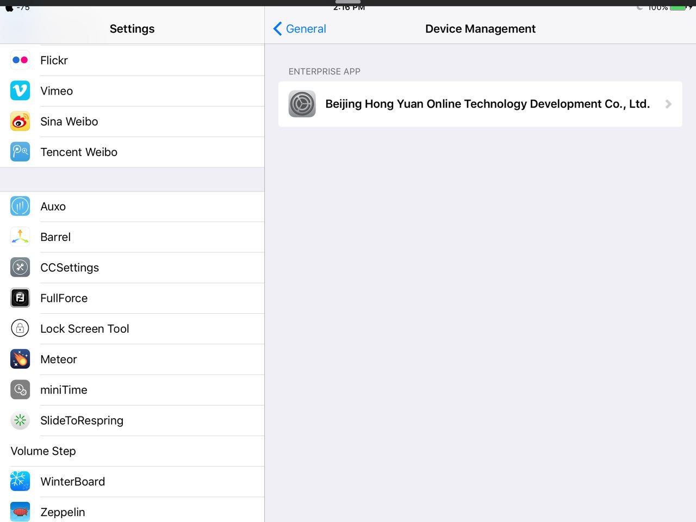Open Lock Screen Tool settings

(84, 329)
